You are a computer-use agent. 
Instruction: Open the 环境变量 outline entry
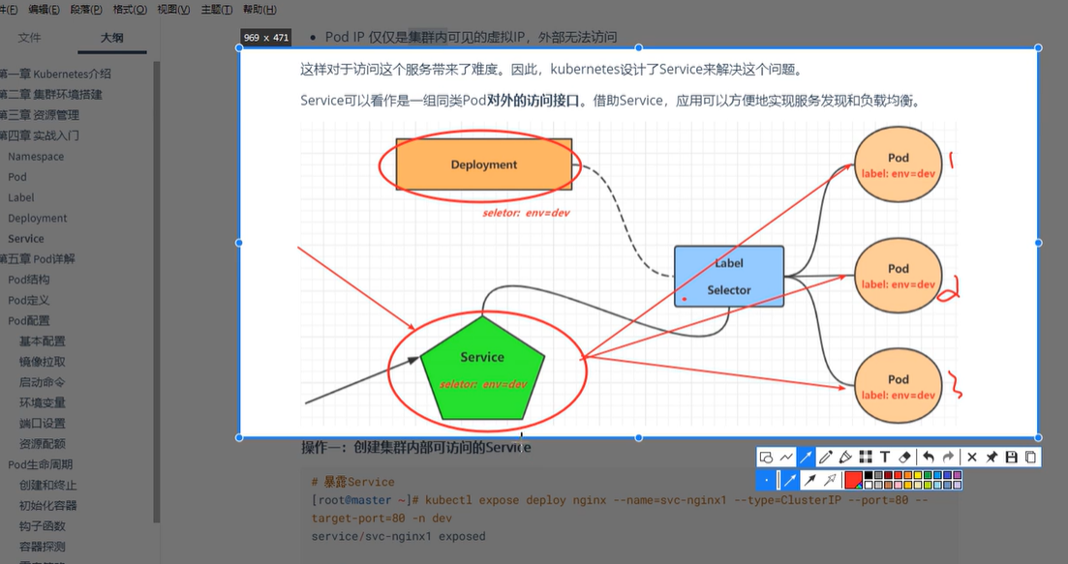43,402
